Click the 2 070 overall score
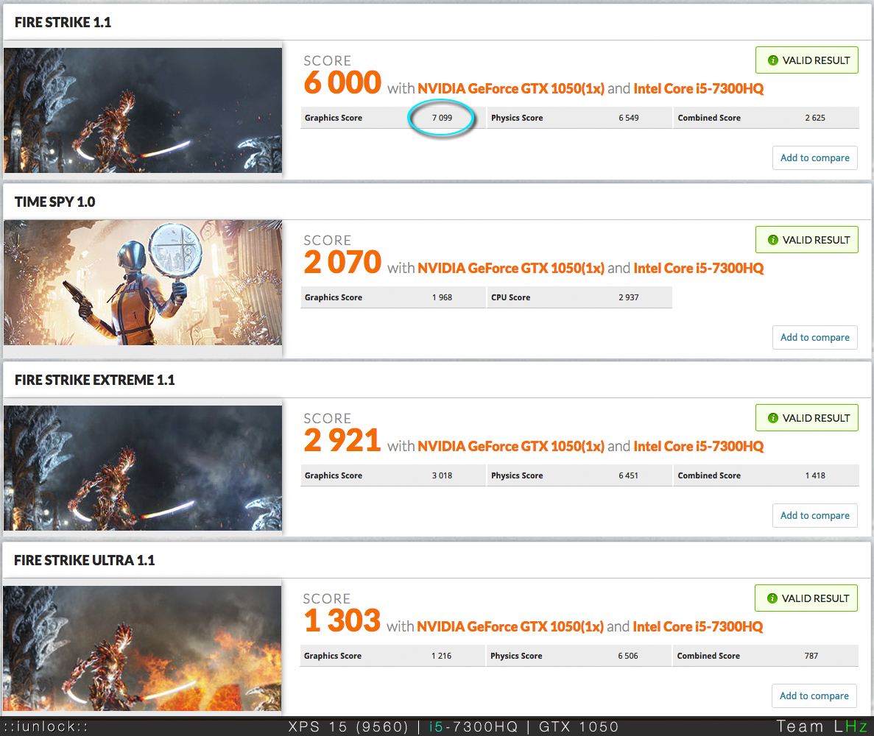This screenshot has height=736, width=874. pyautogui.click(x=342, y=262)
